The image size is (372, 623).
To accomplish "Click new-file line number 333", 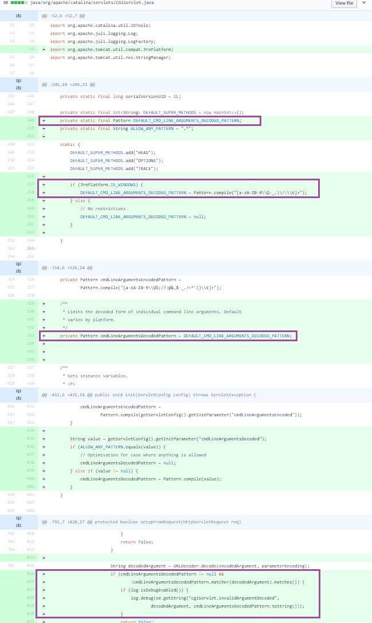I will 30,336.
